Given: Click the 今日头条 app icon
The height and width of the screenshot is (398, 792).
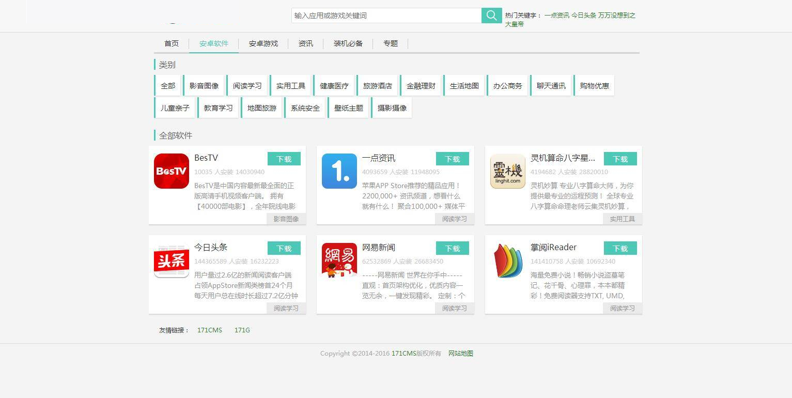Looking at the screenshot, I should 171,260.
